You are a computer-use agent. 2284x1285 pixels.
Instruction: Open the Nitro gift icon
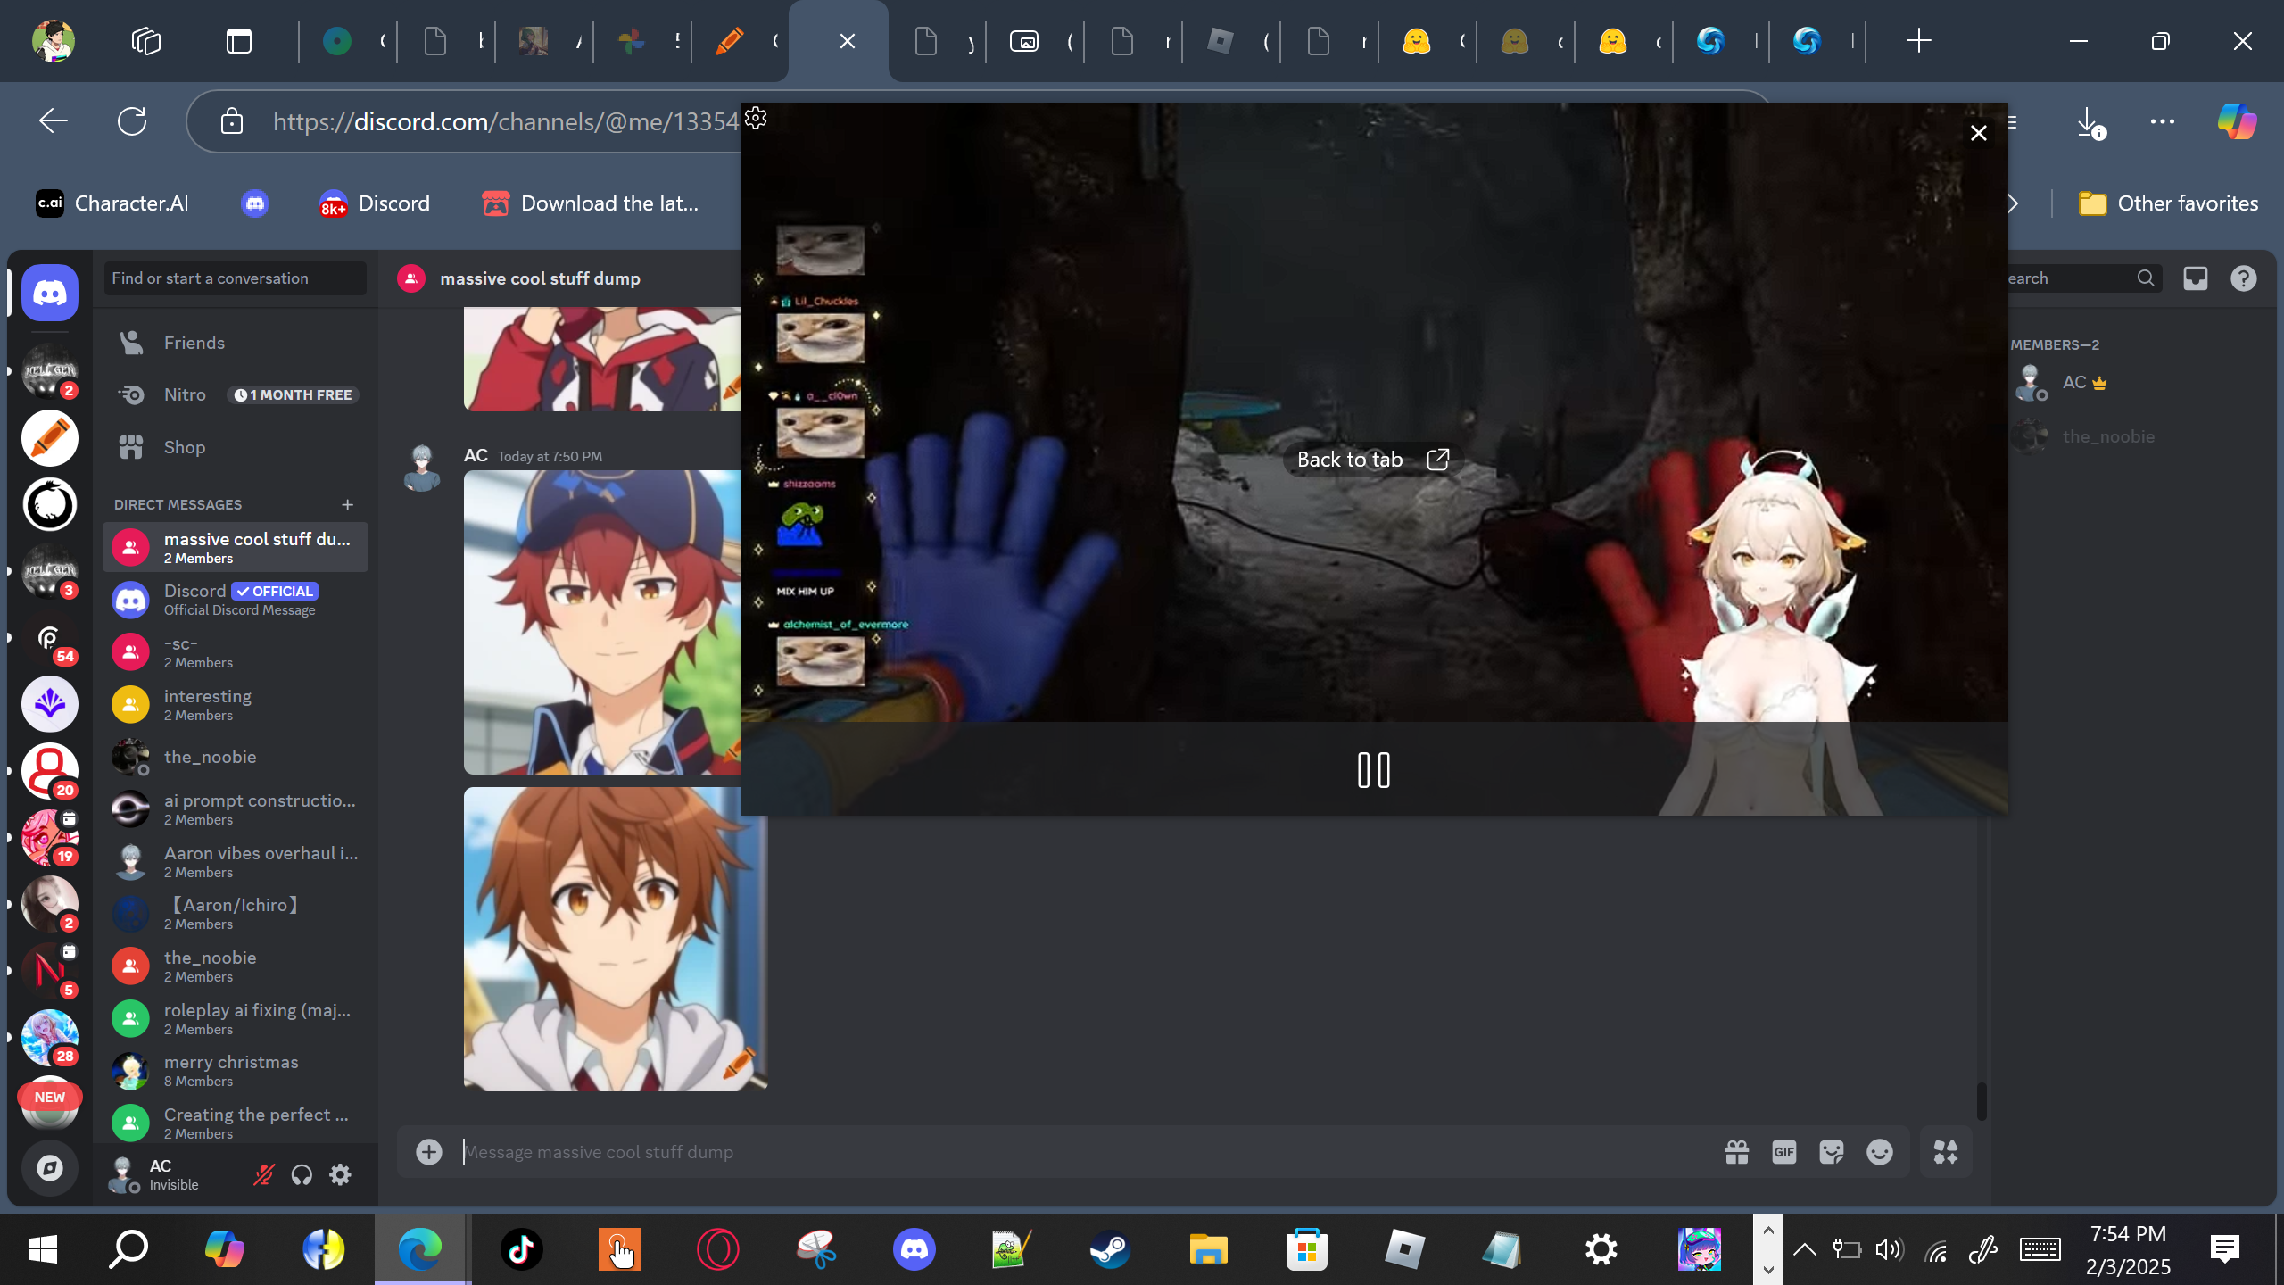tap(1737, 1152)
